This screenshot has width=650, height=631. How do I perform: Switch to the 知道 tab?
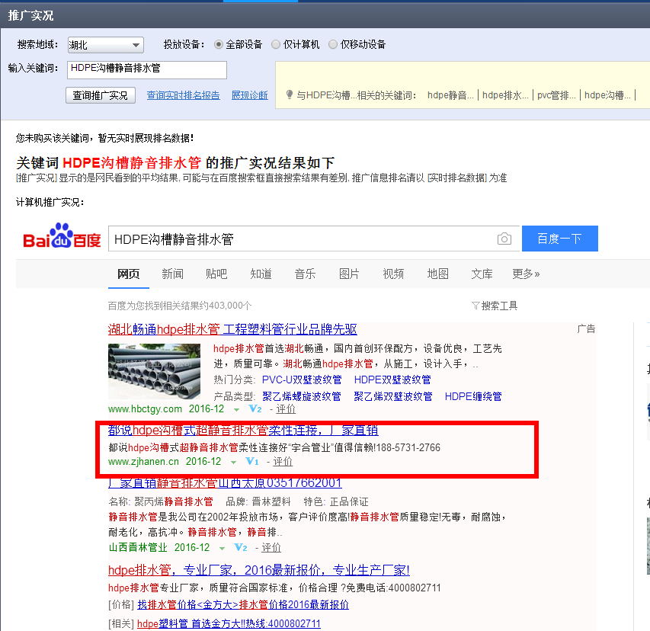261,274
